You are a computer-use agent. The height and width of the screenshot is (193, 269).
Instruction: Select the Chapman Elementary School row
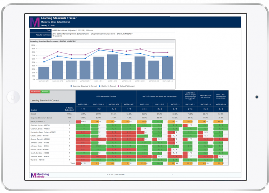click(x=43, y=118)
